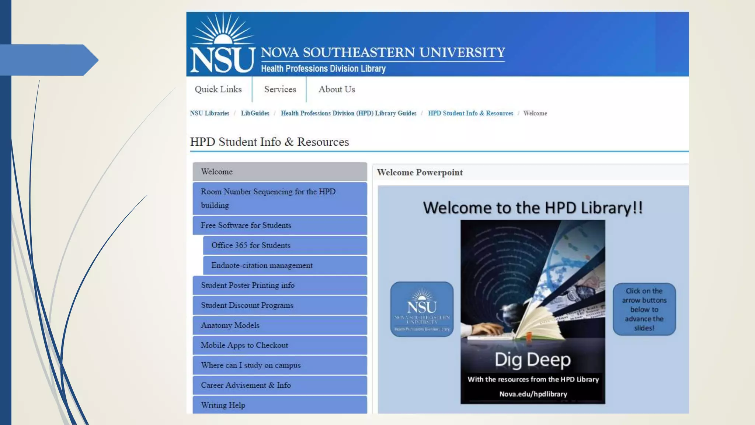Open the Anatomy Models page
The image size is (755, 425).
click(279, 325)
